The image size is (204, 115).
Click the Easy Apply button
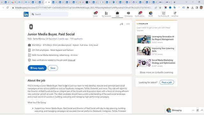[x=37, y=68]
